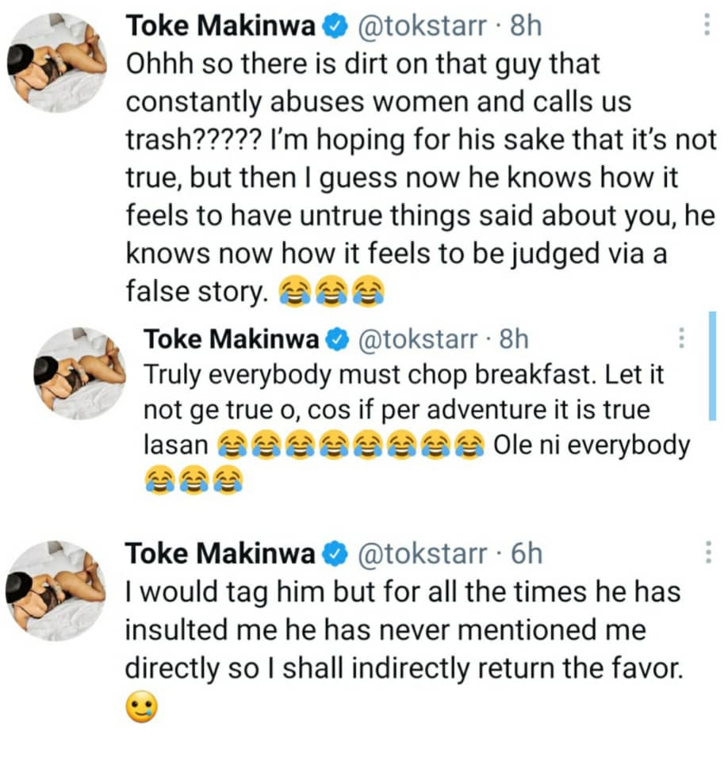Viewport: 728px width, 761px height.
Task: Click verified badge on the 'chop breakfast' reply
Action: click(x=338, y=340)
